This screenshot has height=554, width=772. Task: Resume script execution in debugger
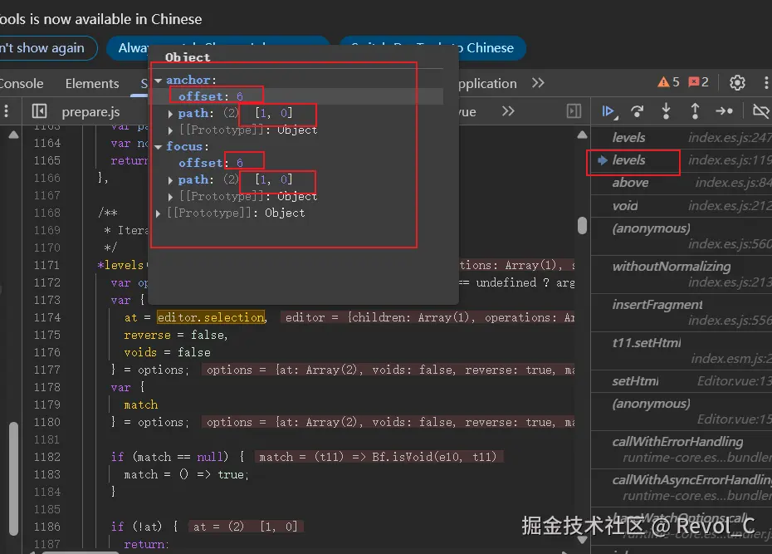609,112
